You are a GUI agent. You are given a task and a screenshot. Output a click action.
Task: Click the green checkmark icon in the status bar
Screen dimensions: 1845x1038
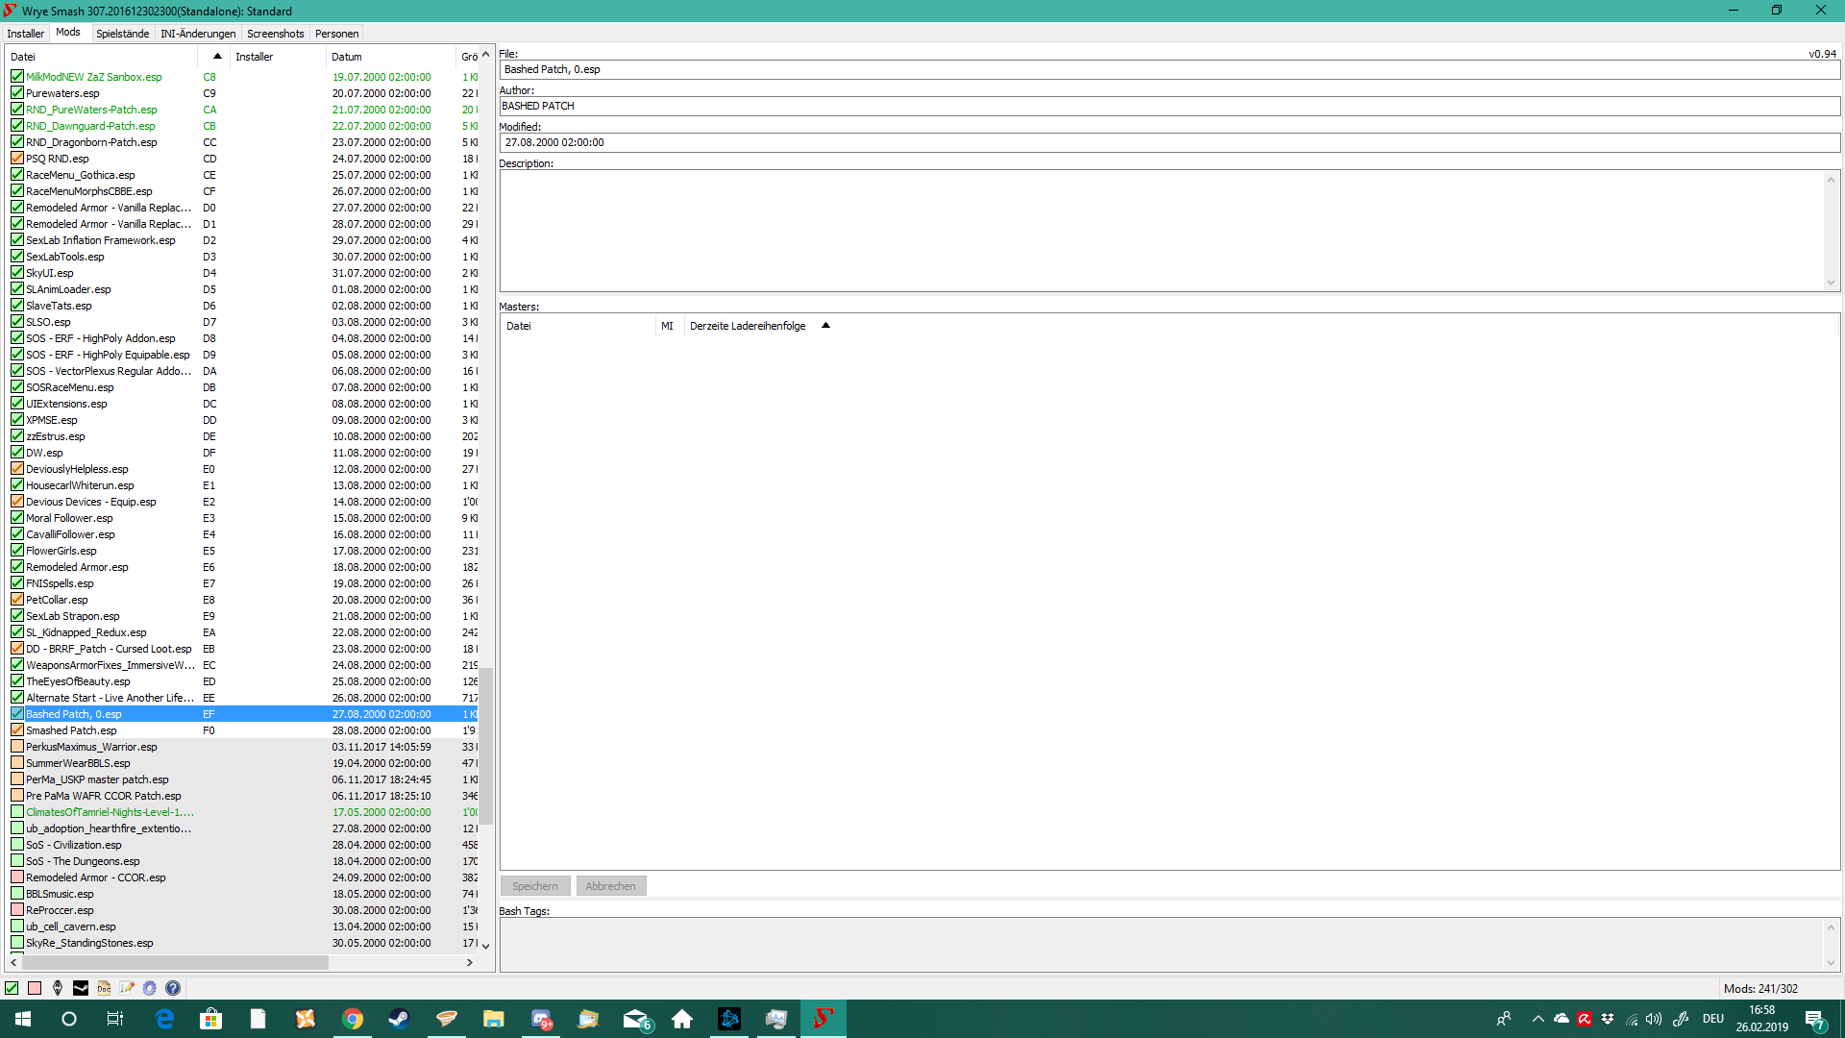click(12, 988)
